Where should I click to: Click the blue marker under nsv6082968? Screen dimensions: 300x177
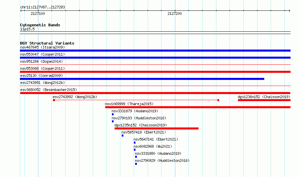[x=135, y=150]
